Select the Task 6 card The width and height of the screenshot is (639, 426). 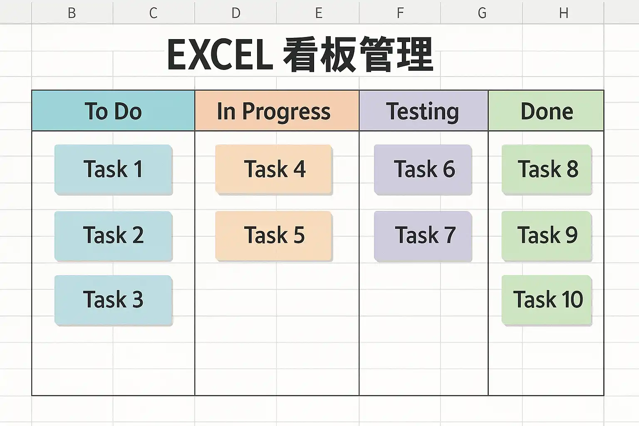(423, 169)
